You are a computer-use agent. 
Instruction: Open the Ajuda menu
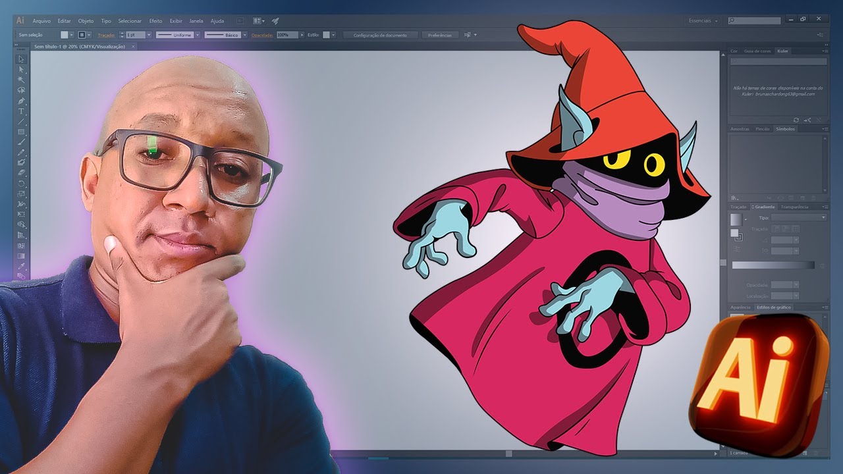coord(217,21)
